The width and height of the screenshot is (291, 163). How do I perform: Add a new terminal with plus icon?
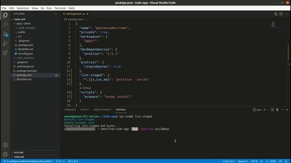(x=265, y=110)
